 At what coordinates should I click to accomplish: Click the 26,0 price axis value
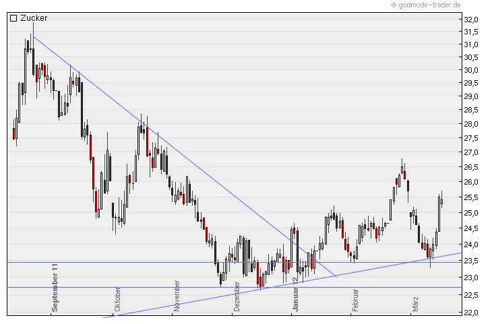click(471, 182)
